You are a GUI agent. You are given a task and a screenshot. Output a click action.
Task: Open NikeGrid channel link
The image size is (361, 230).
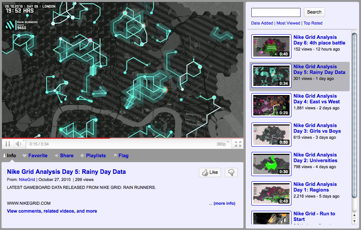click(26, 180)
